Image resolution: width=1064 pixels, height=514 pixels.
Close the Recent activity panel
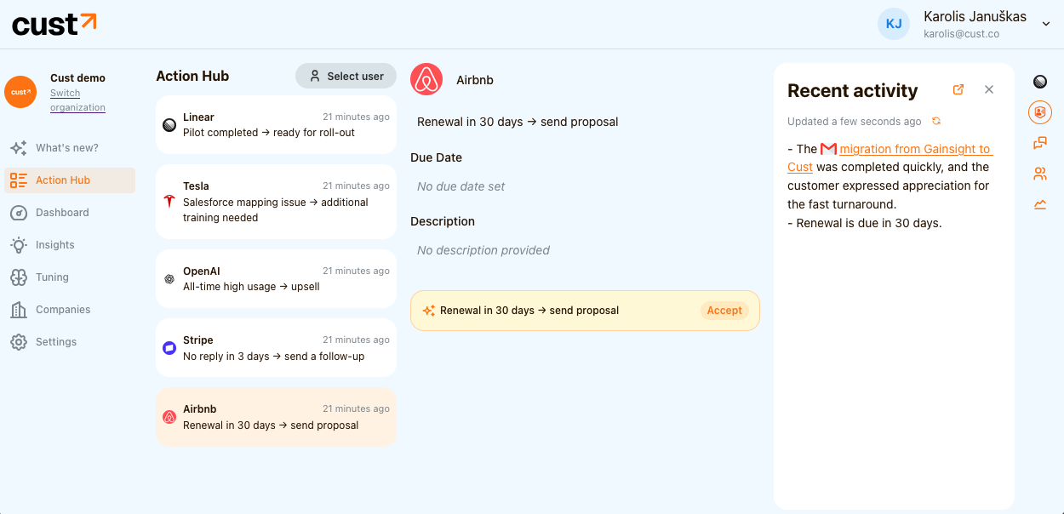(x=989, y=89)
